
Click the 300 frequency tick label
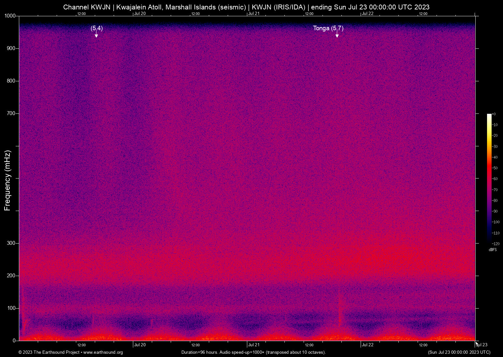click(x=11, y=243)
